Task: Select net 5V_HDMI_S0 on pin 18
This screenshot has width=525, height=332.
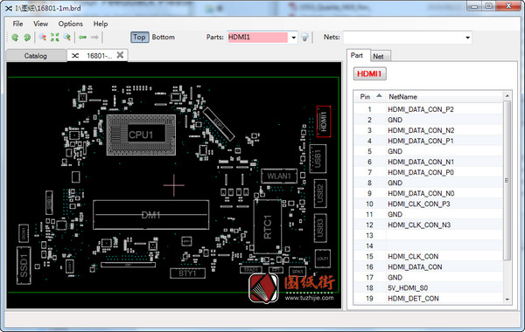Action: [408, 287]
